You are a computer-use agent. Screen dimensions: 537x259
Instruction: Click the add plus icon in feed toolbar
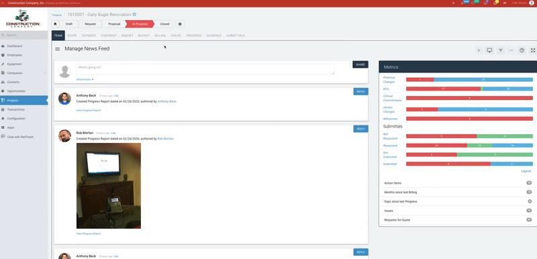click(x=479, y=50)
